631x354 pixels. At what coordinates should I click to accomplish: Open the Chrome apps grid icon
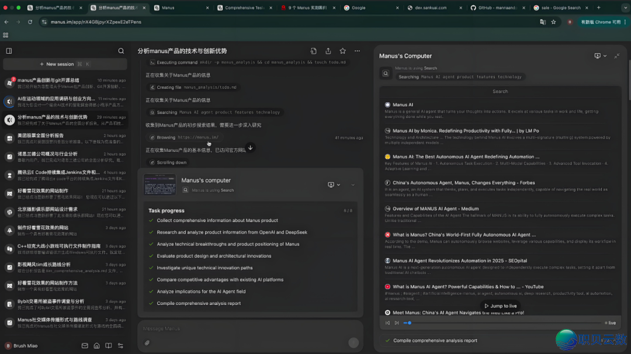6,36
